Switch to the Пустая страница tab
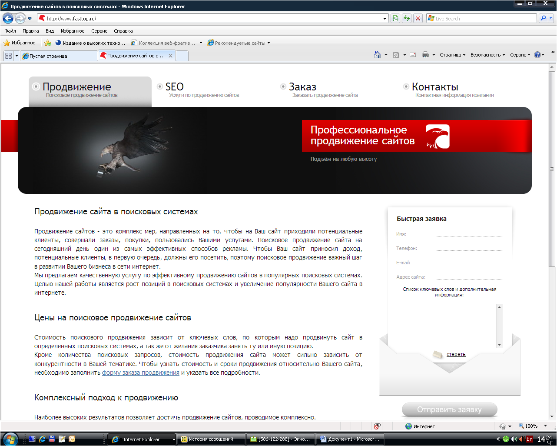This screenshot has height=446, width=557. (58, 56)
